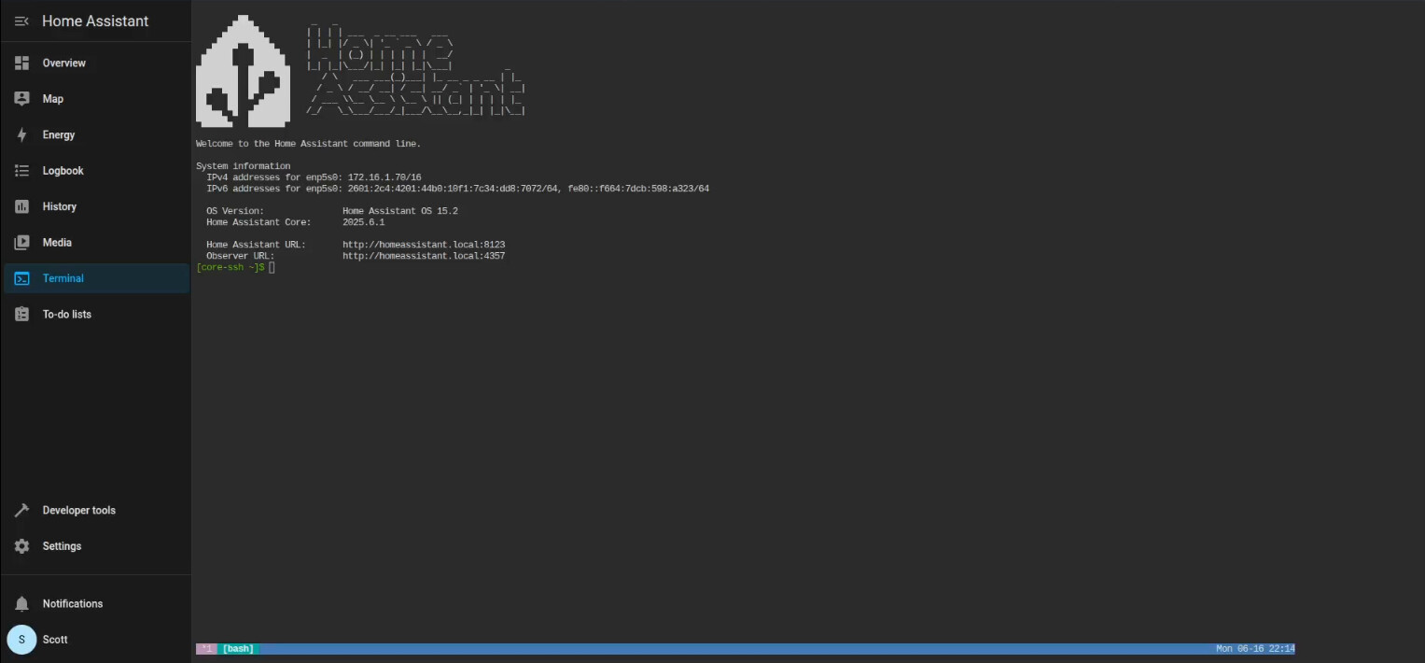Click the Settings gear icon
1425x663 pixels.
click(21, 546)
